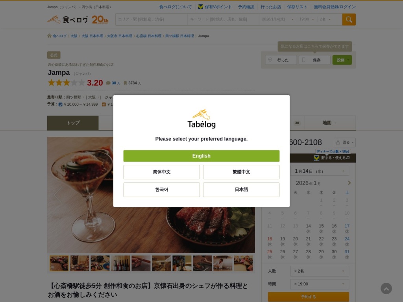Select the sake bottles thumbnail photo

[120, 263]
